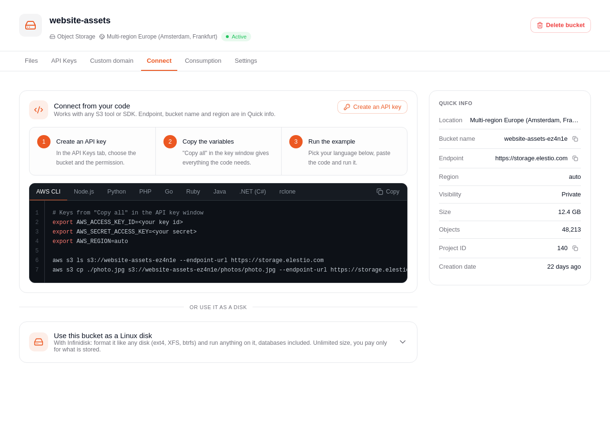
Task: Click the bucket storage icon beside website-assets
Action: (30, 25)
